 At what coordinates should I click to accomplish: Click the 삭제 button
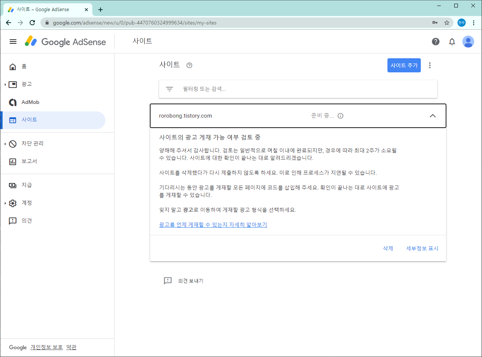click(388, 248)
